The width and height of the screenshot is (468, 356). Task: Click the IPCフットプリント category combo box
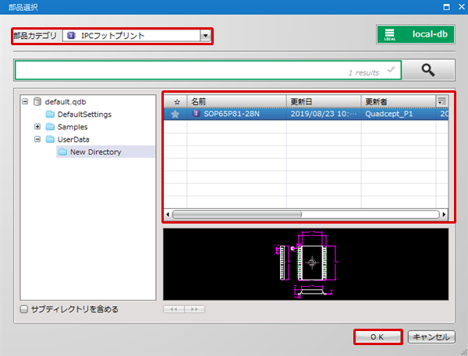[x=136, y=36]
